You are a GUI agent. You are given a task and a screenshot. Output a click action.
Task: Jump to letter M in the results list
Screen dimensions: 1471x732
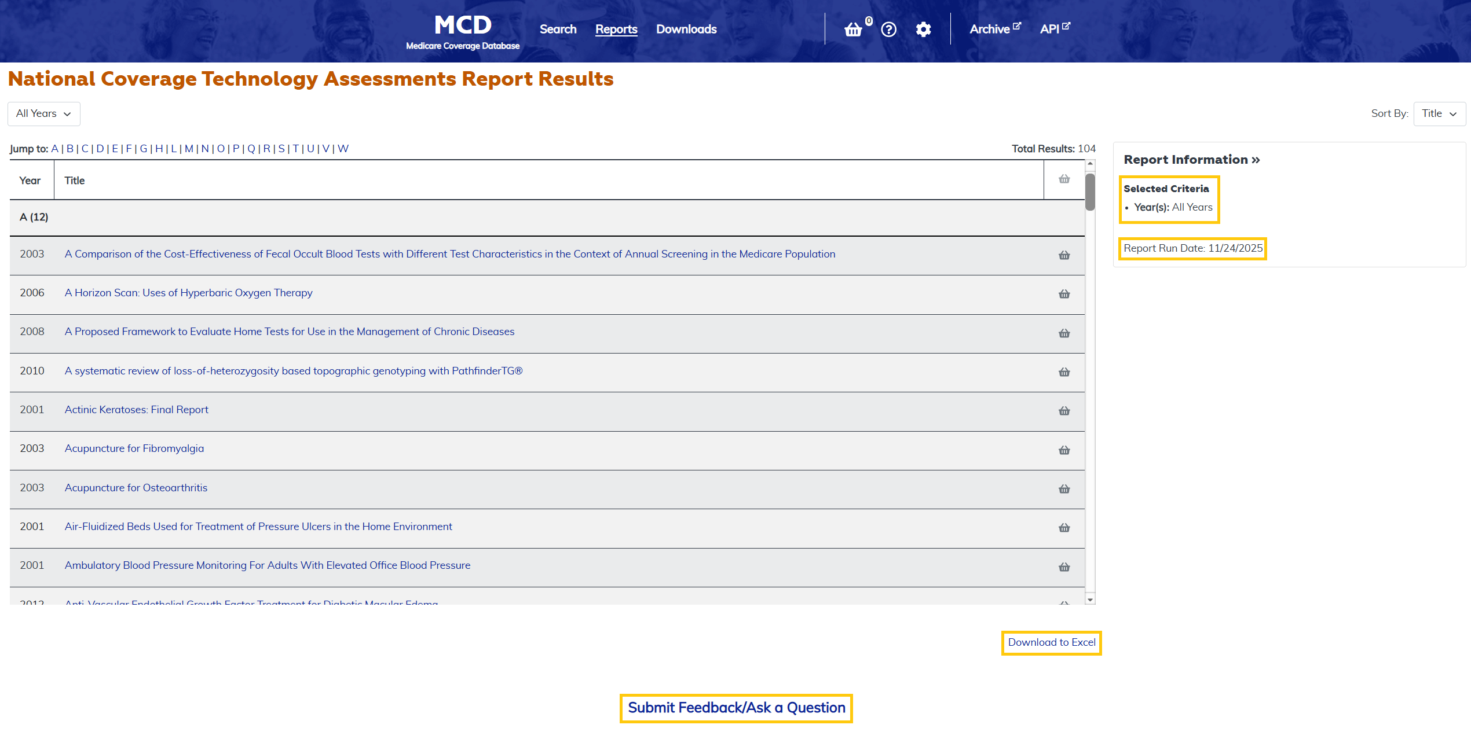(x=189, y=149)
